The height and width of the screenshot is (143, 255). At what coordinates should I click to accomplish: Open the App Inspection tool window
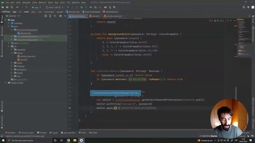click(68, 133)
